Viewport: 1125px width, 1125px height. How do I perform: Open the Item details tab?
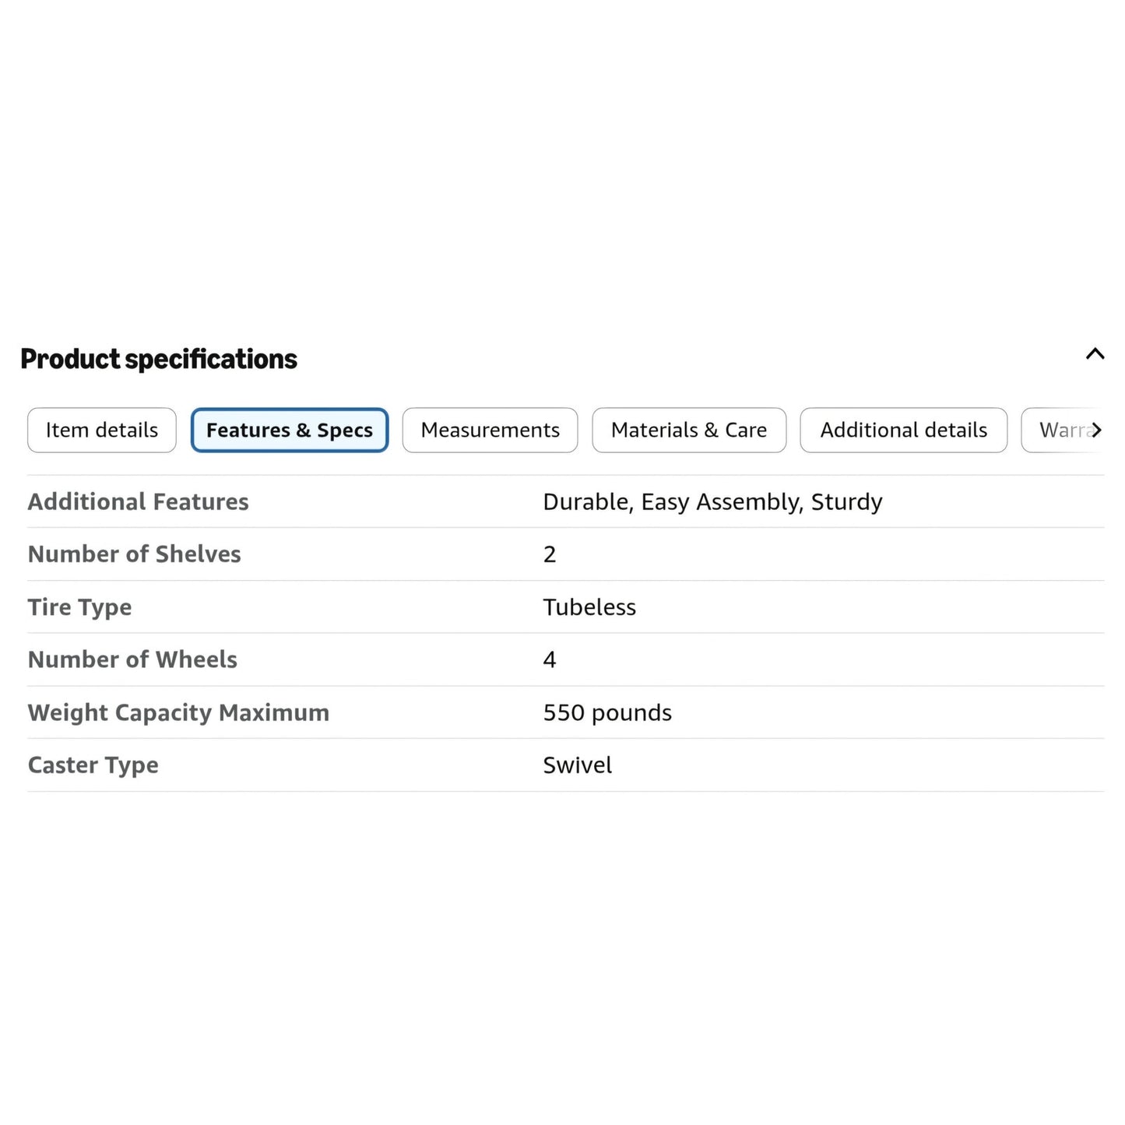[x=102, y=430]
